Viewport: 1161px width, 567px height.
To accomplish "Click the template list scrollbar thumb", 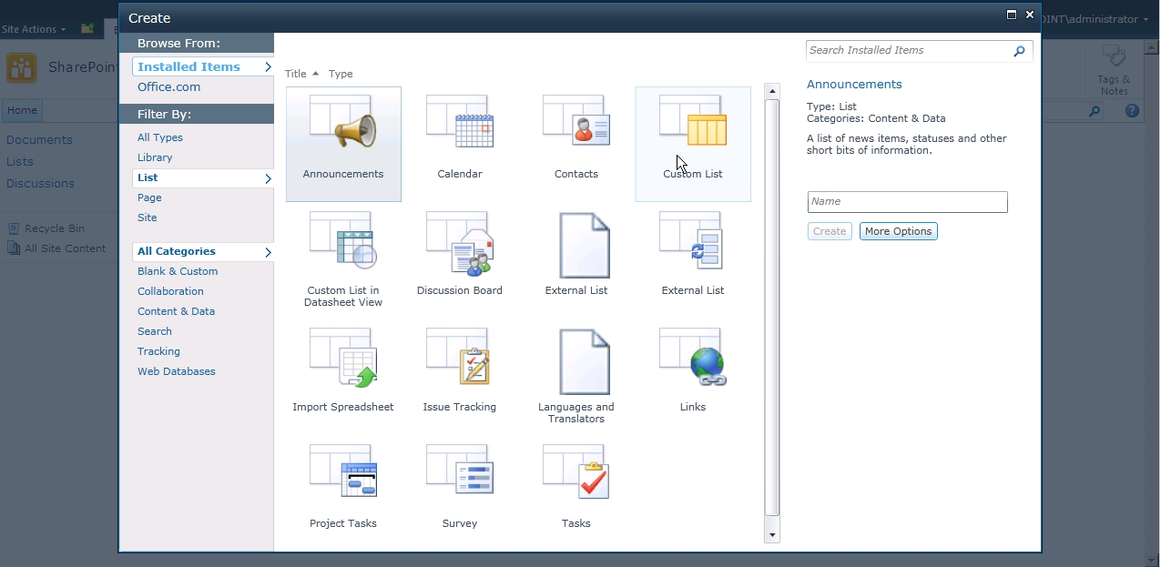I will pos(772,308).
